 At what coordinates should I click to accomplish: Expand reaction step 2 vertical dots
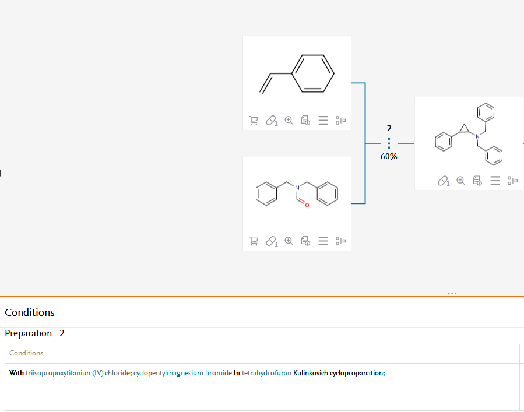pos(389,143)
